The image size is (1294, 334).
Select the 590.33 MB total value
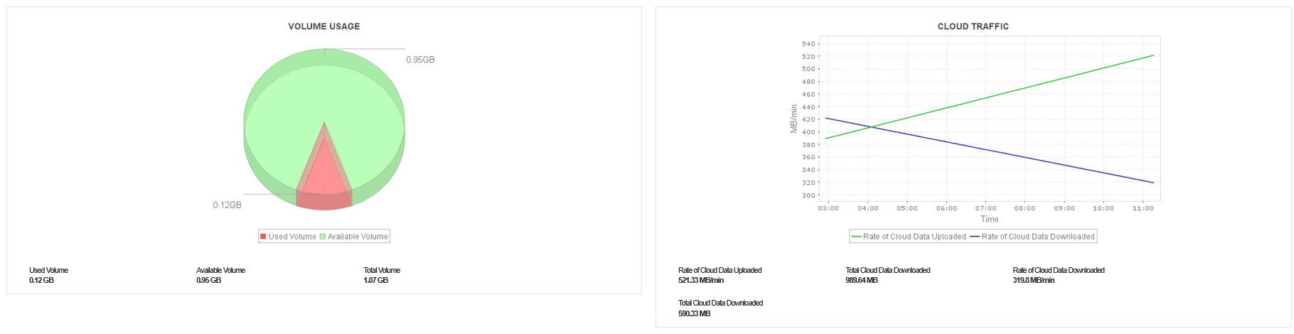[x=695, y=313]
